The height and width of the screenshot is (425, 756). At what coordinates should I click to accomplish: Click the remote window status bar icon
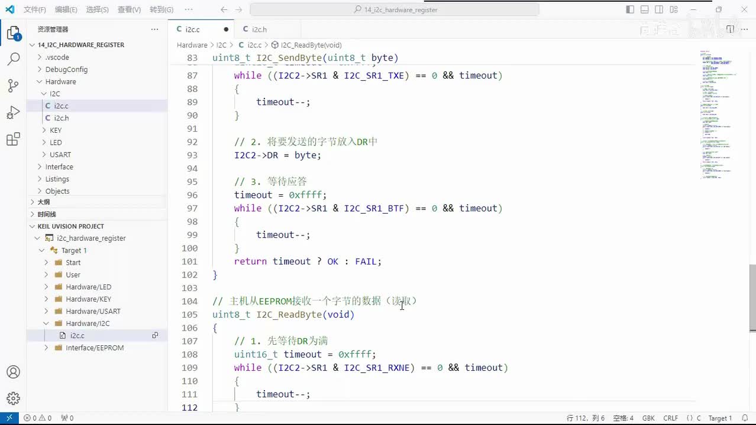pyautogui.click(x=9, y=418)
